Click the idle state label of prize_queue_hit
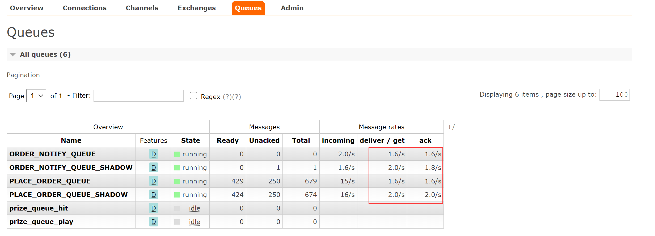 pos(195,208)
